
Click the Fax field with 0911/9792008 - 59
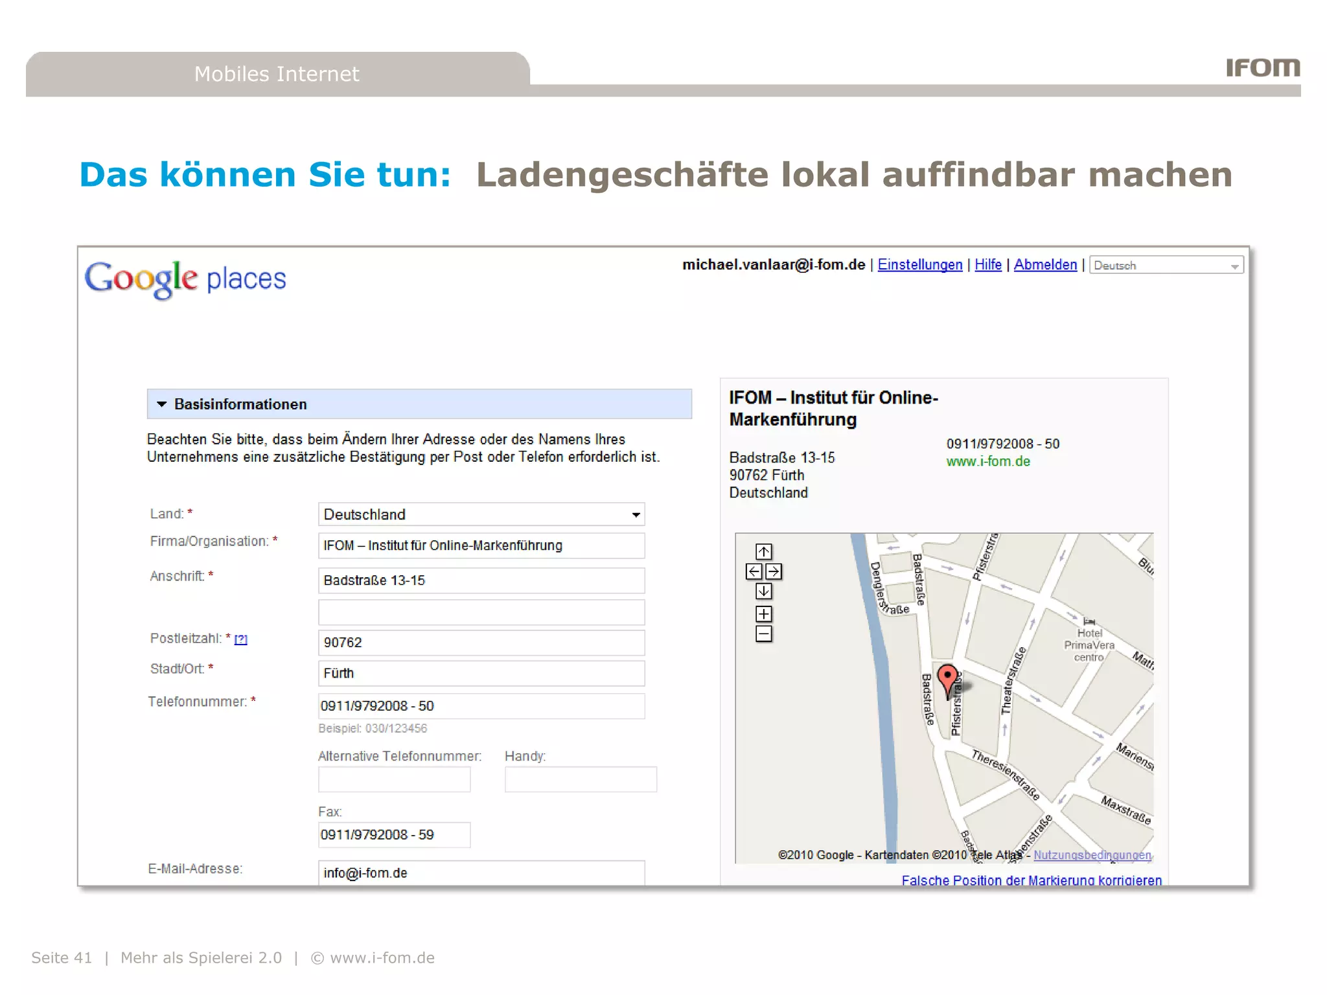click(395, 835)
